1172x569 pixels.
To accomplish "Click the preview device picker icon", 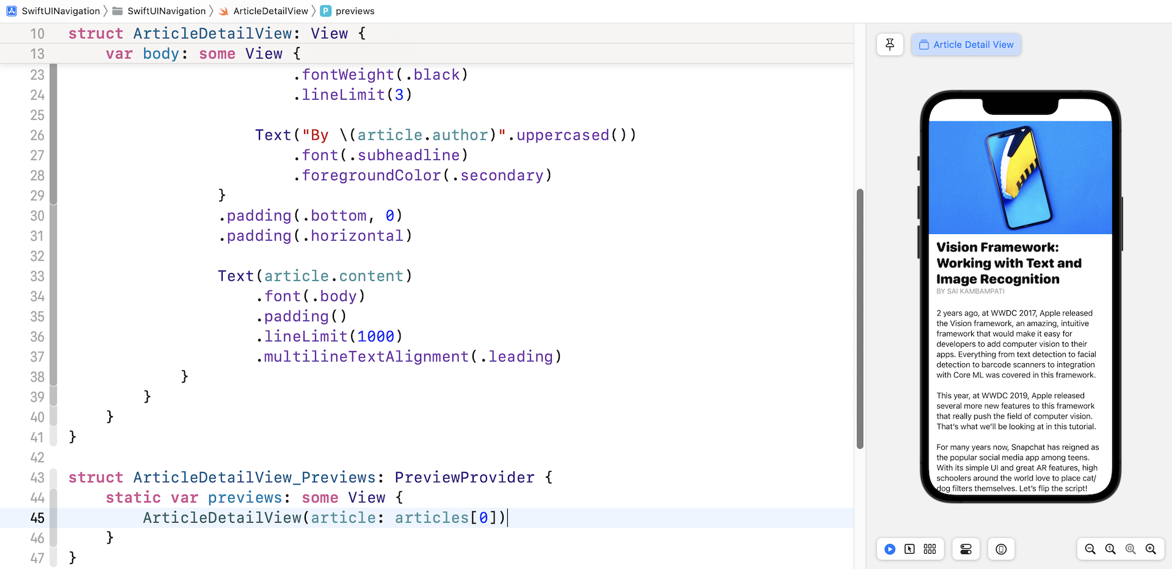I will 1001,549.
